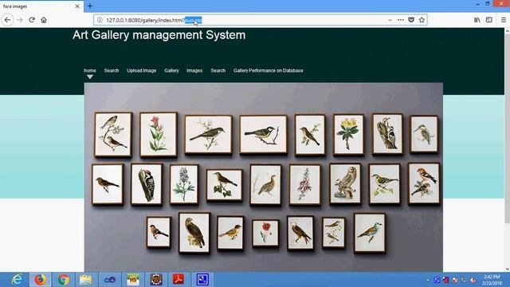
Task: Open the home navigation link
Action: coord(90,70)
